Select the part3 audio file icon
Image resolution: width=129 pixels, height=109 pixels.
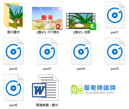[x=47, y=51]
